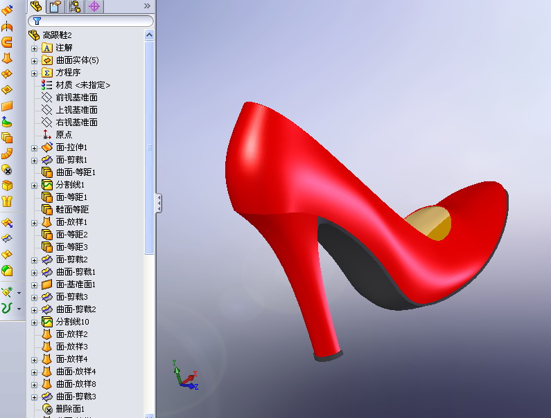Click the green Curves tool icon
Screen dimensions: 551x418
[7, 308]
